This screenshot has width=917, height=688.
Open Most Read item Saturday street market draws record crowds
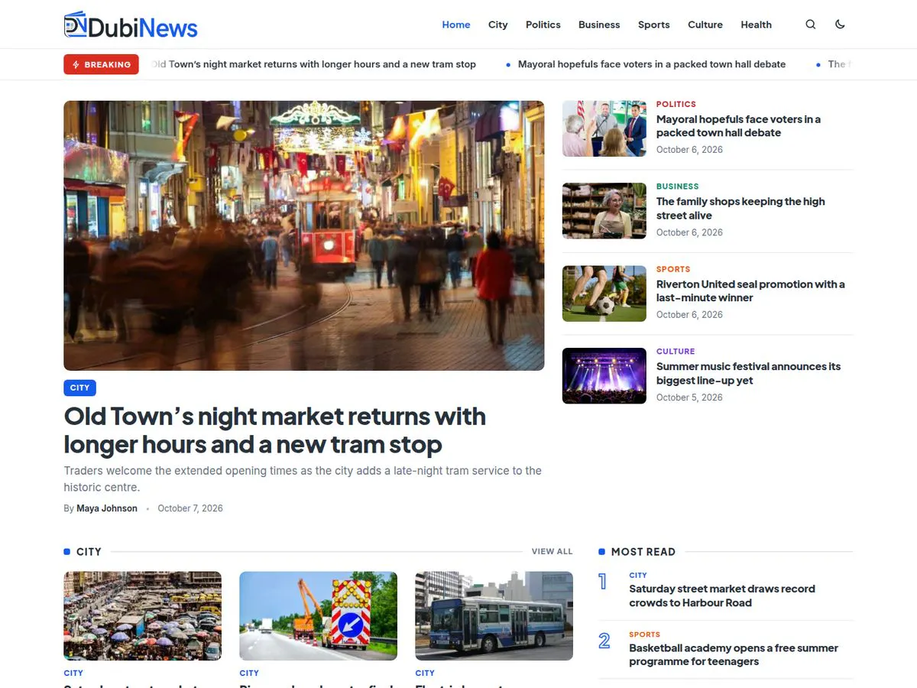(722, 596)
